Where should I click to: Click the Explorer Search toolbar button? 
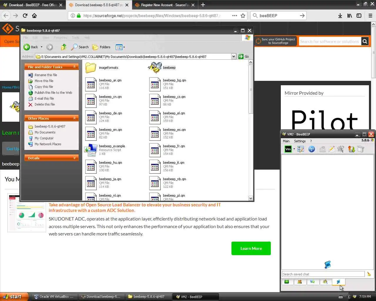(80, 47)
